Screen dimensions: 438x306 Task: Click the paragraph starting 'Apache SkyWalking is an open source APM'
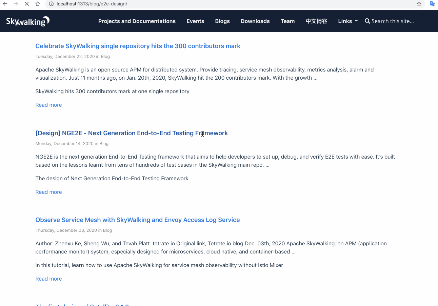click(x=204, y=74)
